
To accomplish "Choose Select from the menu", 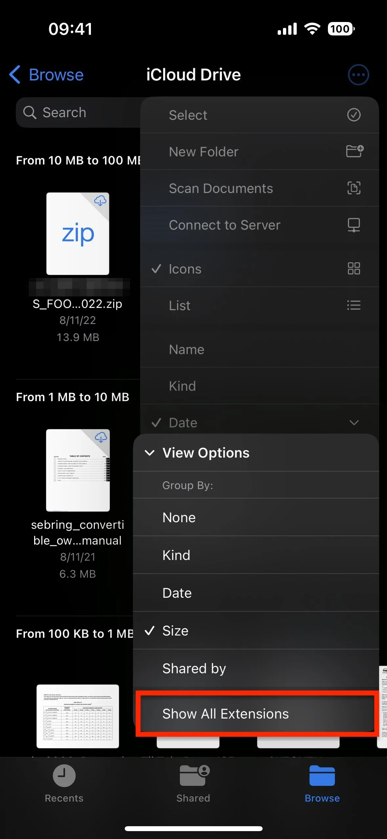I will click(260, 115).
